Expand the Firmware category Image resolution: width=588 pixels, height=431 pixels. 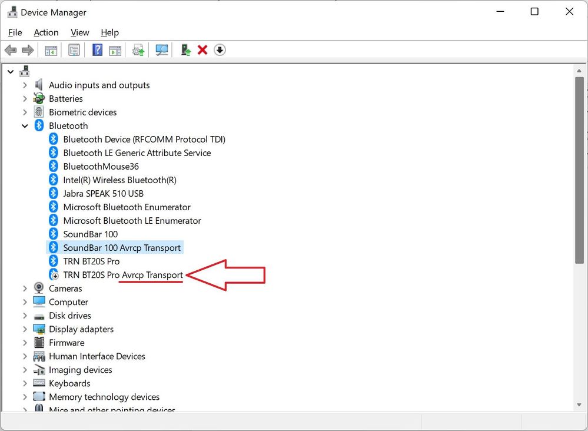click(x=25, y=343)
